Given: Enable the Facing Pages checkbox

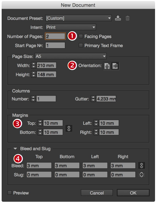Looking at the screenshot, I should click(81, 36).
